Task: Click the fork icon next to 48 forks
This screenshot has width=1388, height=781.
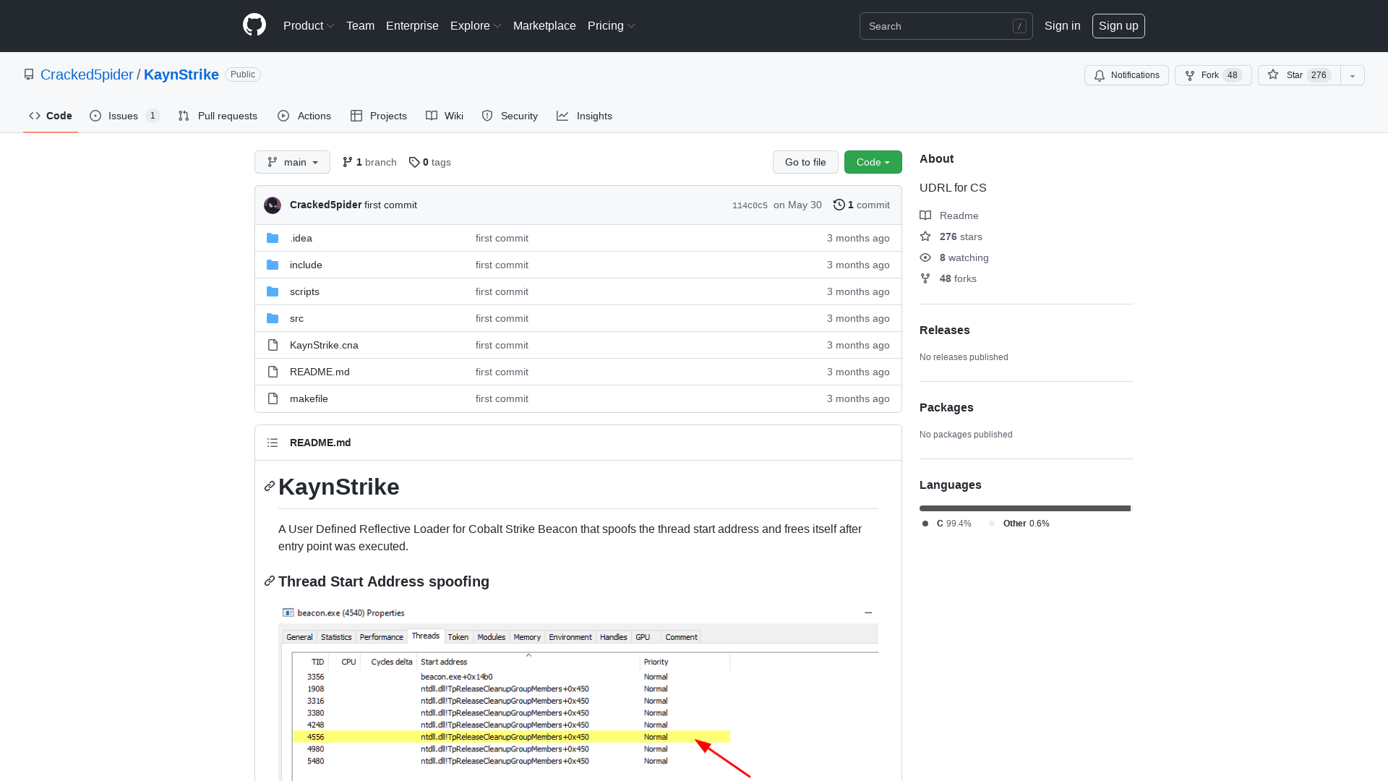Action: pyautogui.click(x=925, y=278)
